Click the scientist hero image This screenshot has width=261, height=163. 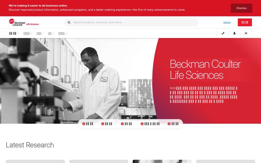point(78,81)
